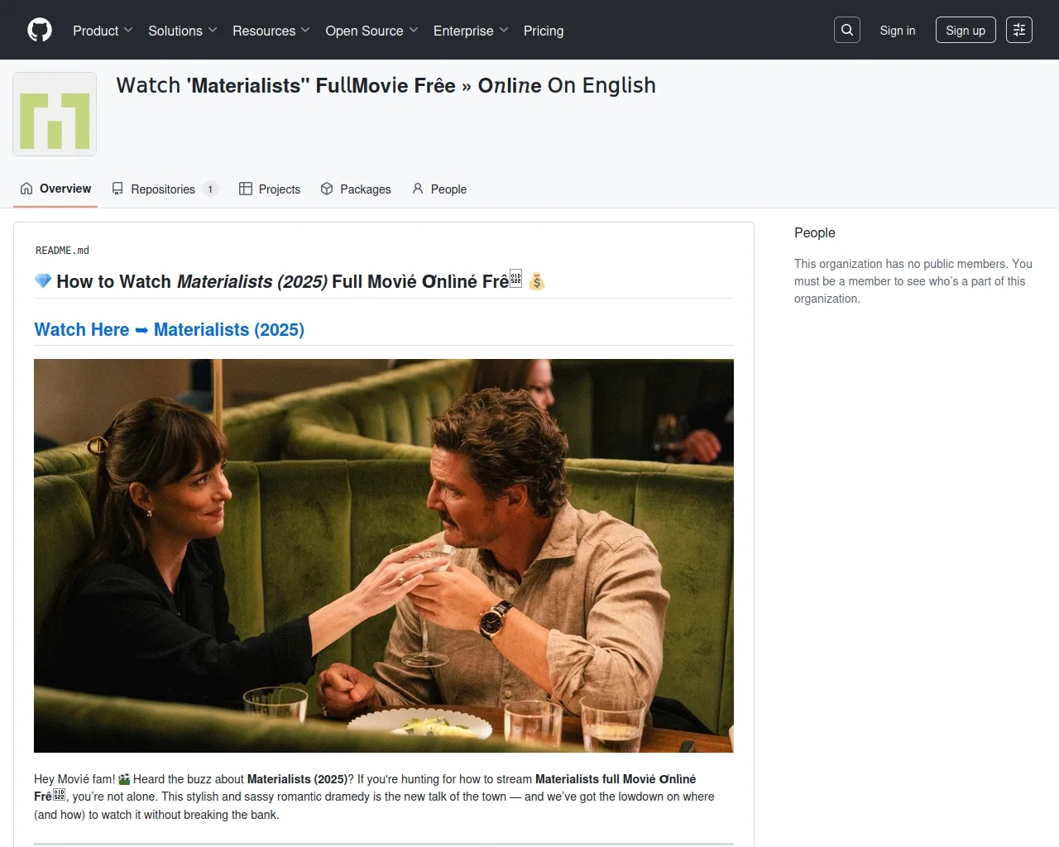
Task: Expand the Open Source menu
Action: click(371, 31)
